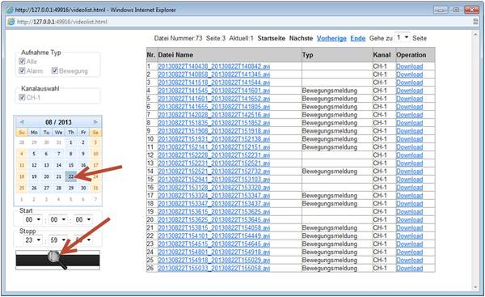Toggle the Bewegung checkbox

(55, 70)
